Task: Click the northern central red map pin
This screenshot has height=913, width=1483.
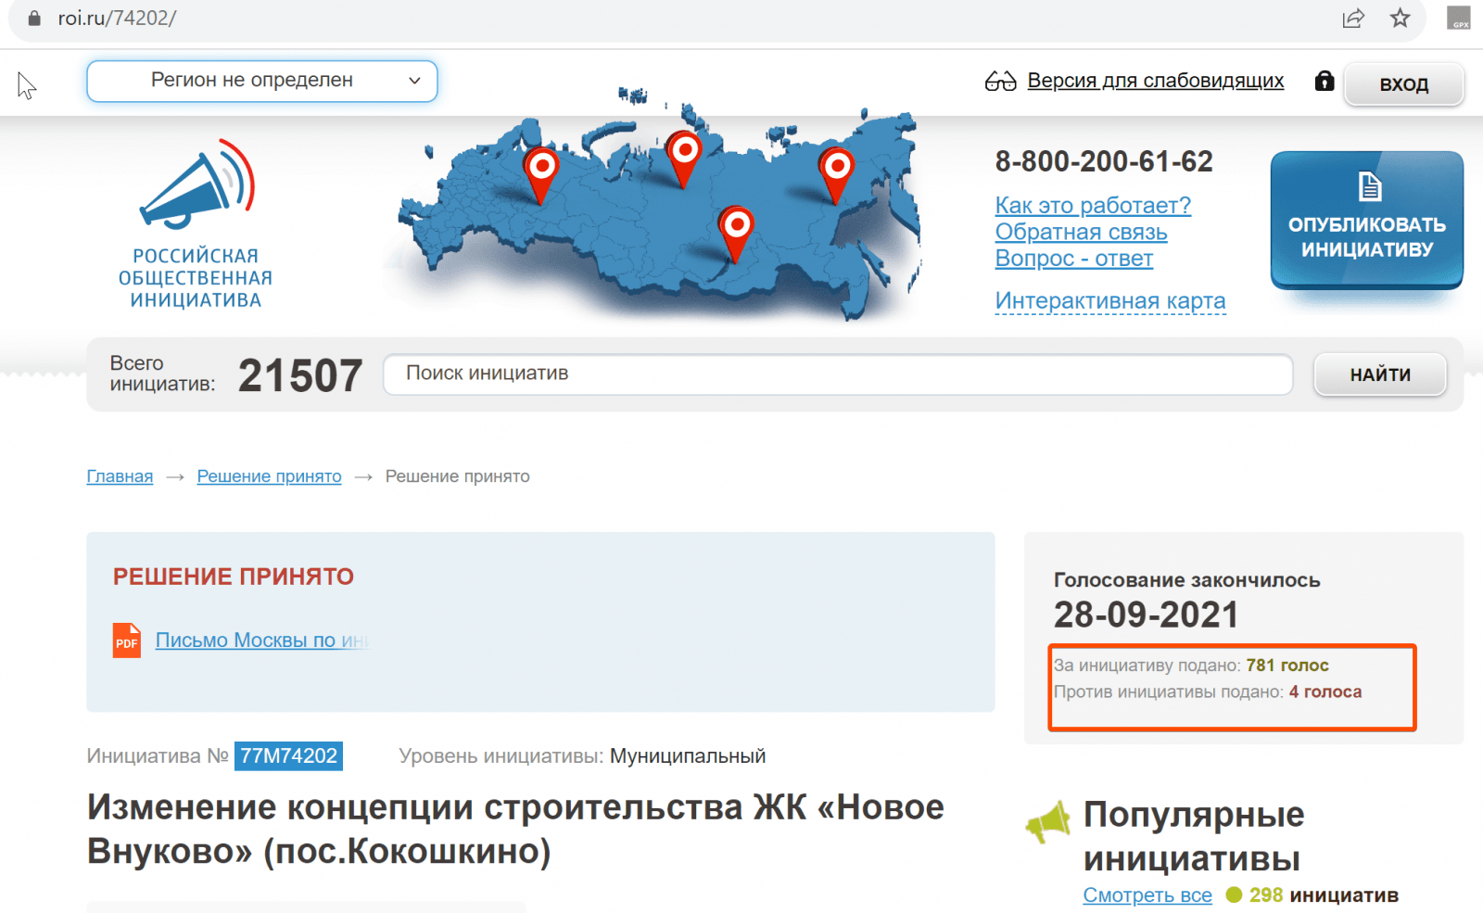Action: pyautogui.click(x=684, y=154)
